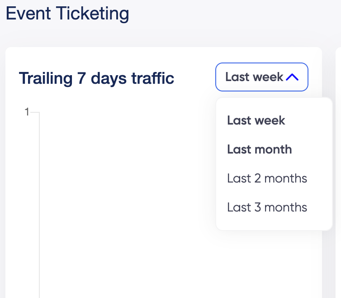Click the empty chart plot area
This screenshot has width=341, height=298.
pos(127,204)
